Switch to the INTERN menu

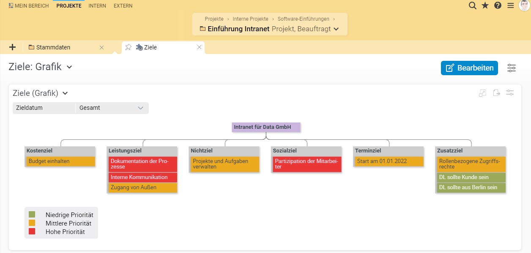[97, 6]
